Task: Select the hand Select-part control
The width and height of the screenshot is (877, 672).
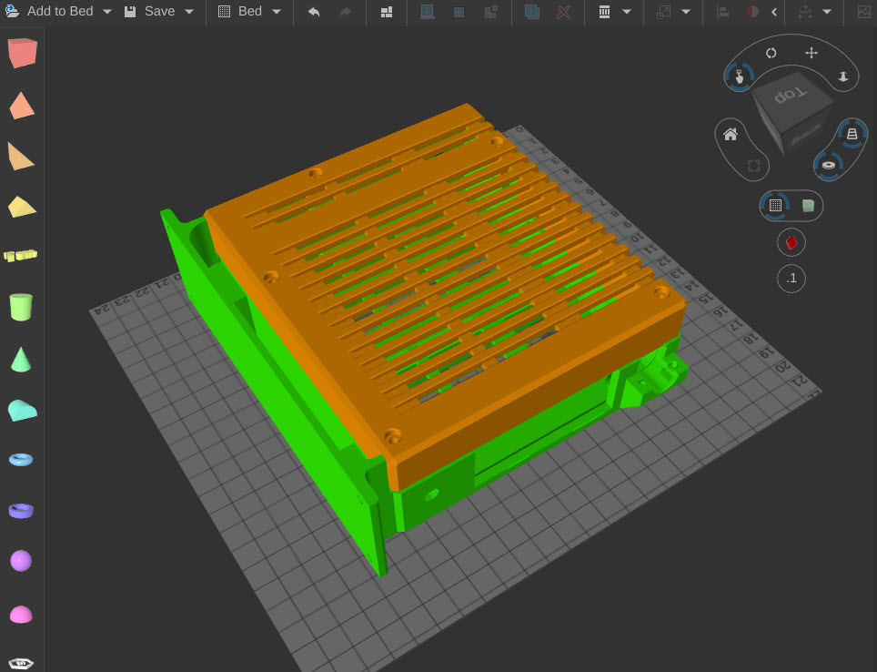Action: pyautogui.click(x=740, y=76)
